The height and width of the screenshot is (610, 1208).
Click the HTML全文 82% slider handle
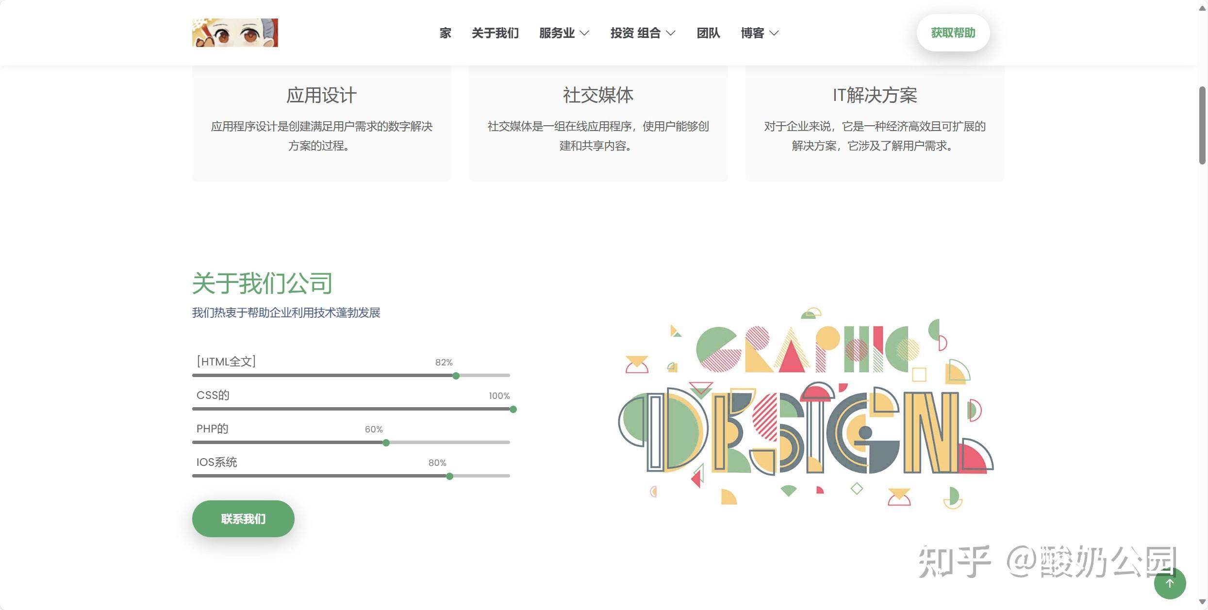tap(456, 376)
